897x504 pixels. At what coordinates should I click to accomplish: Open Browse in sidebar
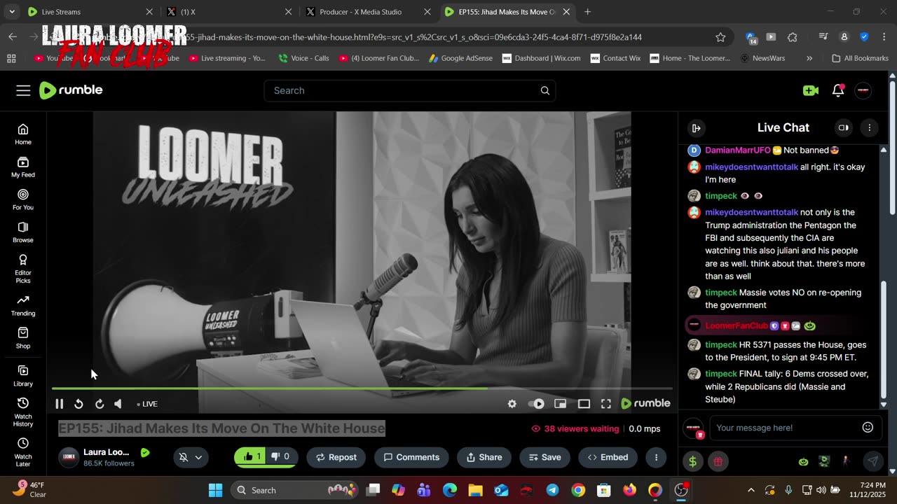coord(23,232)
